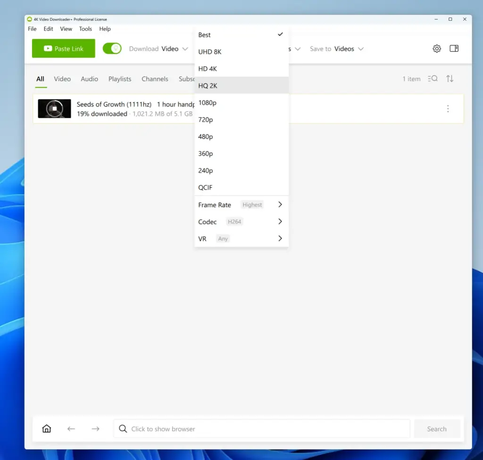This screenshot has width=483, height=460.
Task: Open the Tools menu
Action: (85, 29)
